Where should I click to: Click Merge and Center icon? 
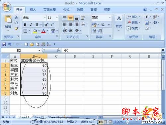(83, 24)
